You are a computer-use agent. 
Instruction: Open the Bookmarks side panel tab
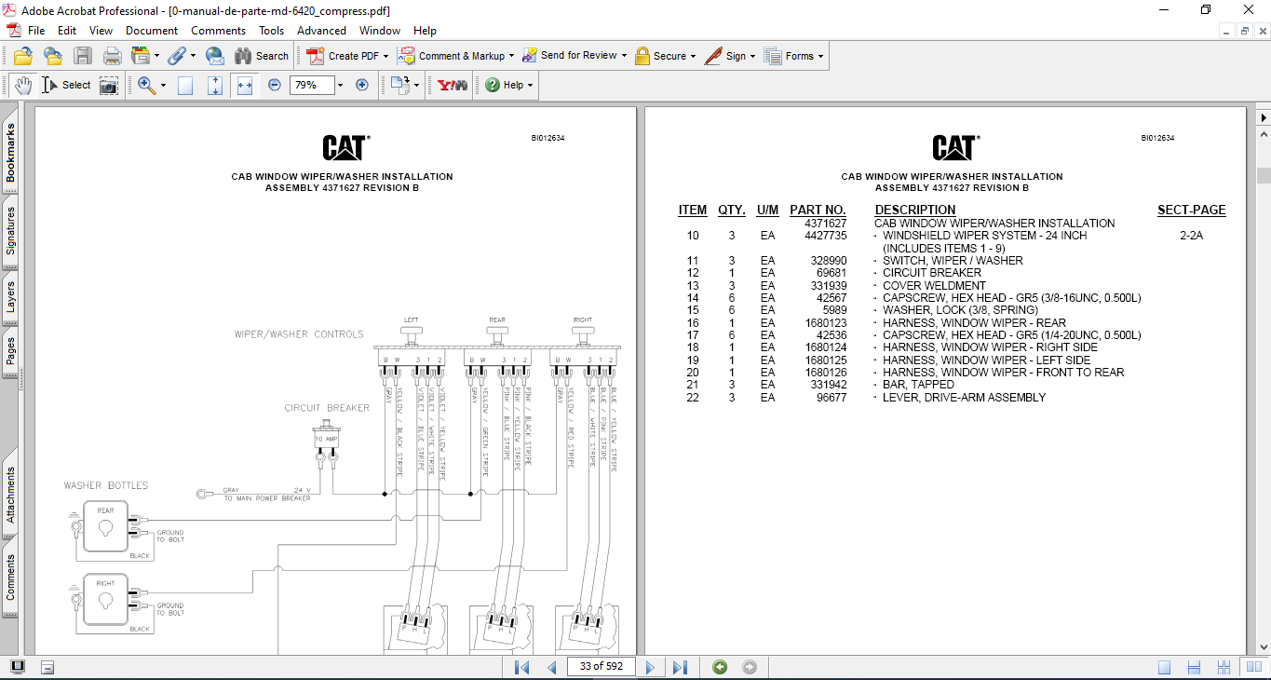coord(10,155)
